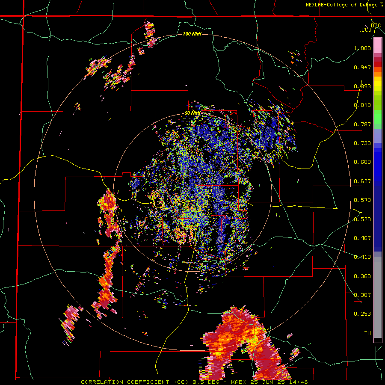Click the 100 NMI range ring label

(192, 34)
